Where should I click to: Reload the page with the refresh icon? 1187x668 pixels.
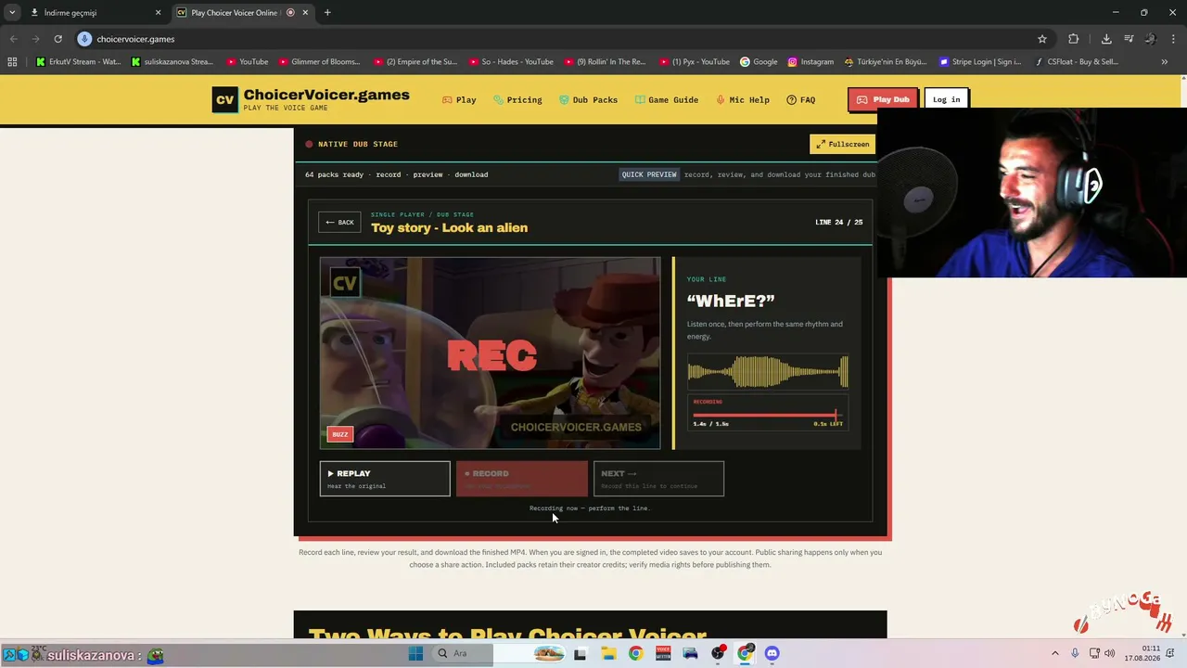(x=57, y=39)
